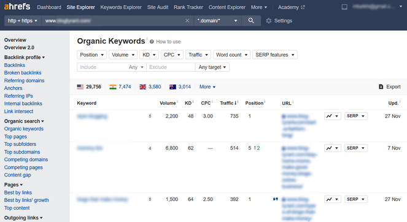Open the KD filter dropdown
Image resolution: width=407 pixels, height=222 pixels.
[x=149, y=55]
